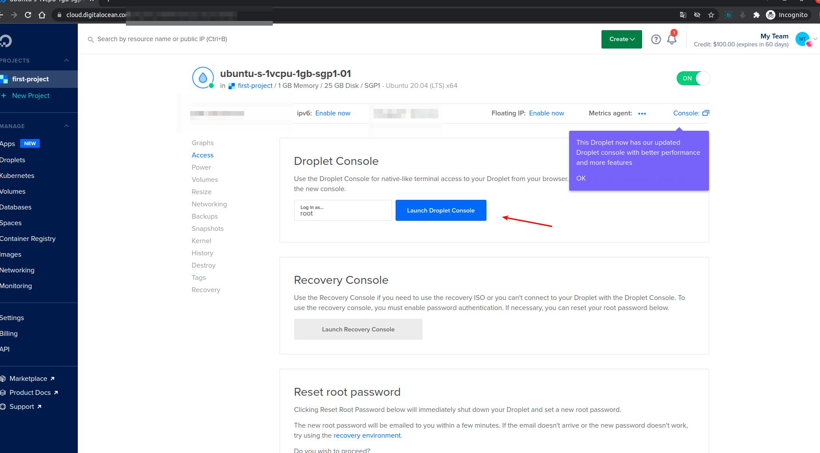Image resolution: width=820 pixels, height=453 pixels.
Task: Click the droplet icon beside the droplet name
Action: (x=203, y=78)
